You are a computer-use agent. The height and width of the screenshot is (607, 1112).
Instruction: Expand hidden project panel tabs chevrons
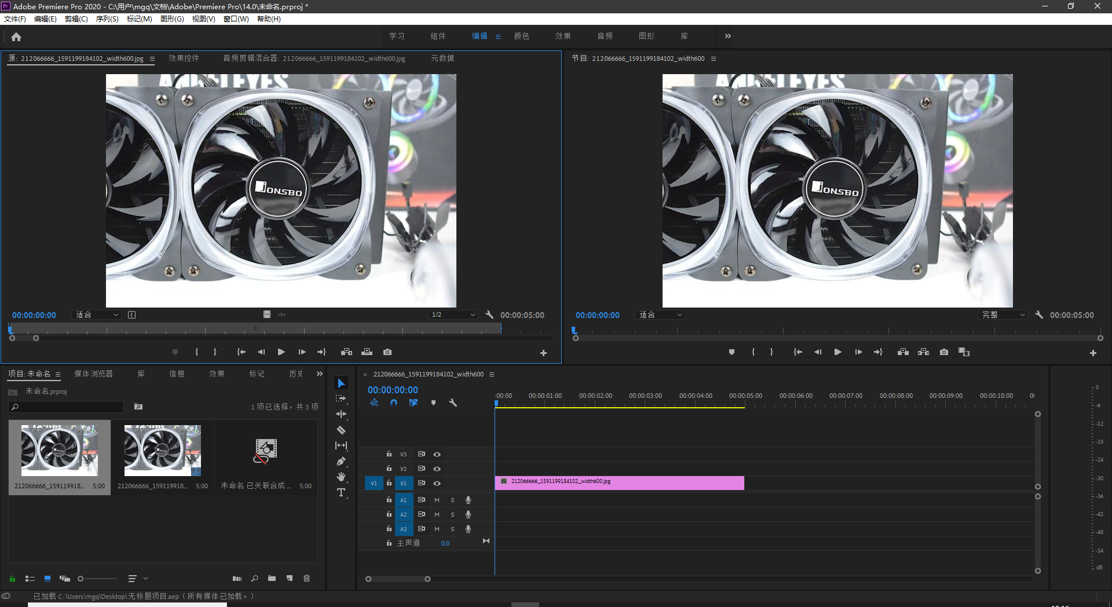[319, 374]
